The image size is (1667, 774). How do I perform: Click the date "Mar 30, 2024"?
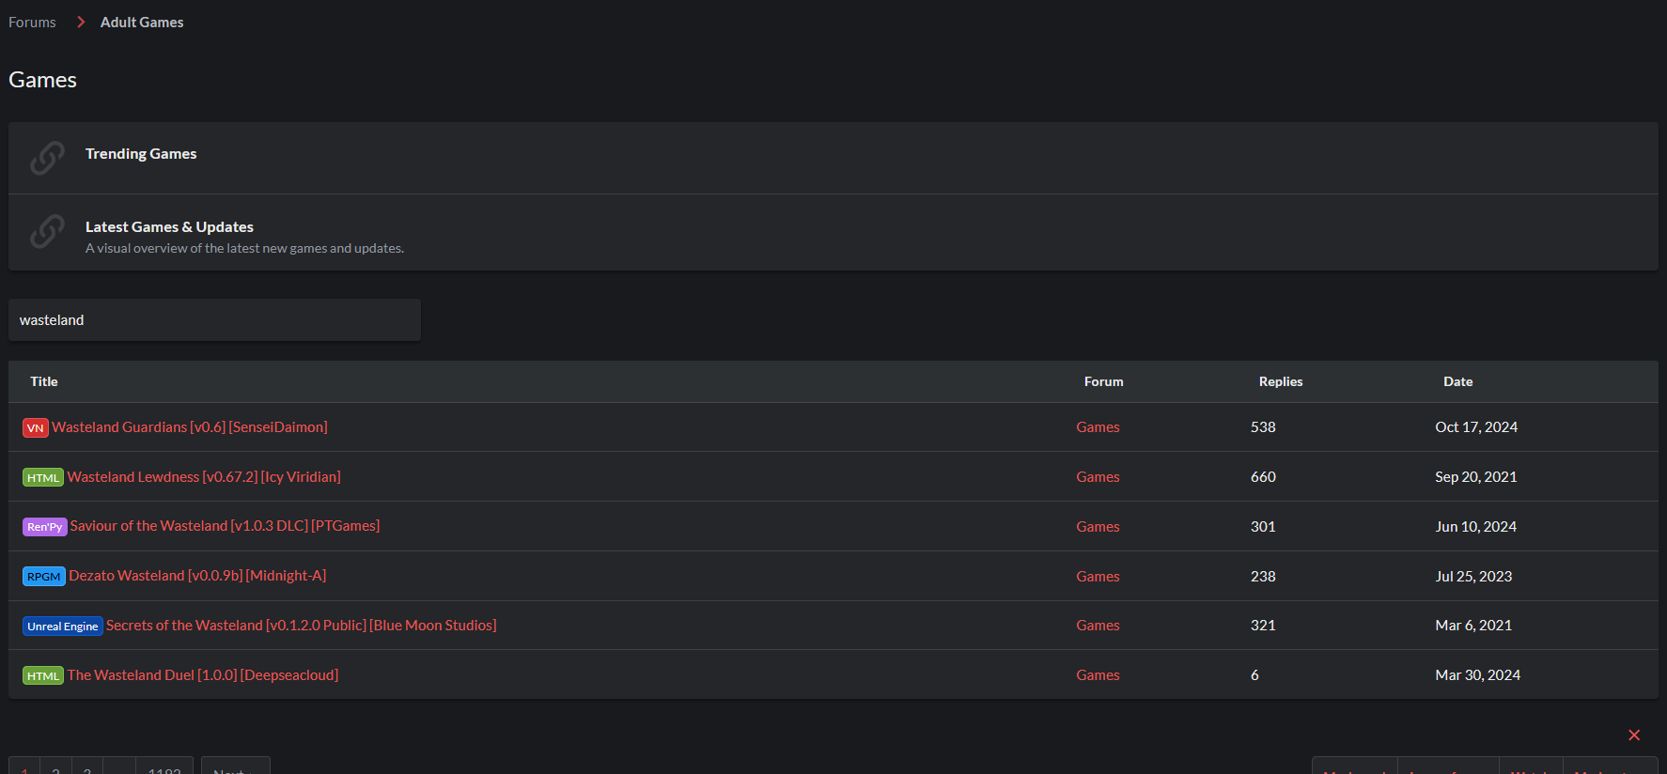[x=1478, y=674]
